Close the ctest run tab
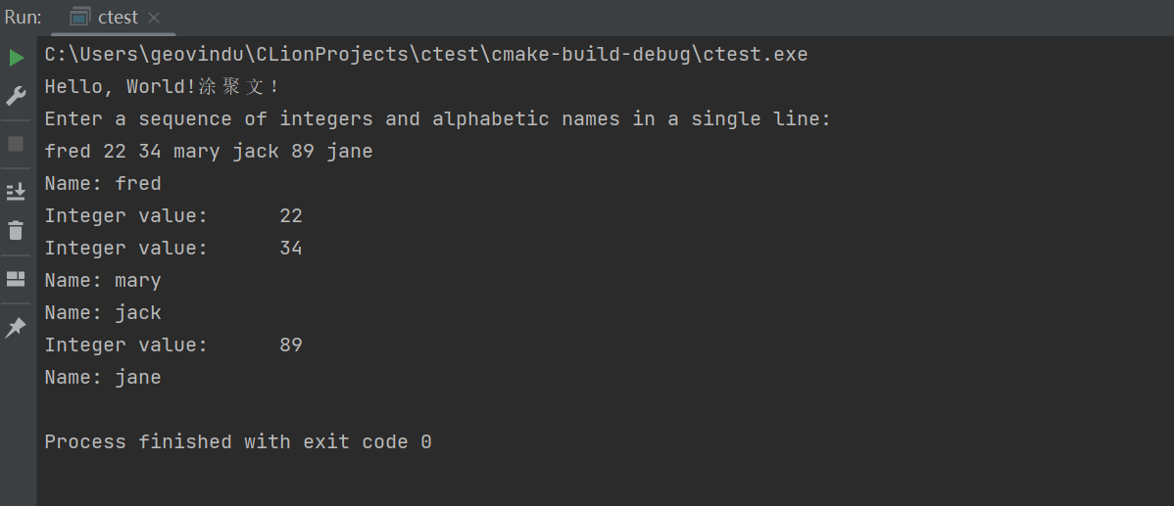The image size is (1174, 506). tap(154, 18)
